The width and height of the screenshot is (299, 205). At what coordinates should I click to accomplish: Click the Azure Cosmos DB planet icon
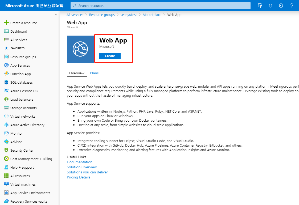(x=6, y=91)
